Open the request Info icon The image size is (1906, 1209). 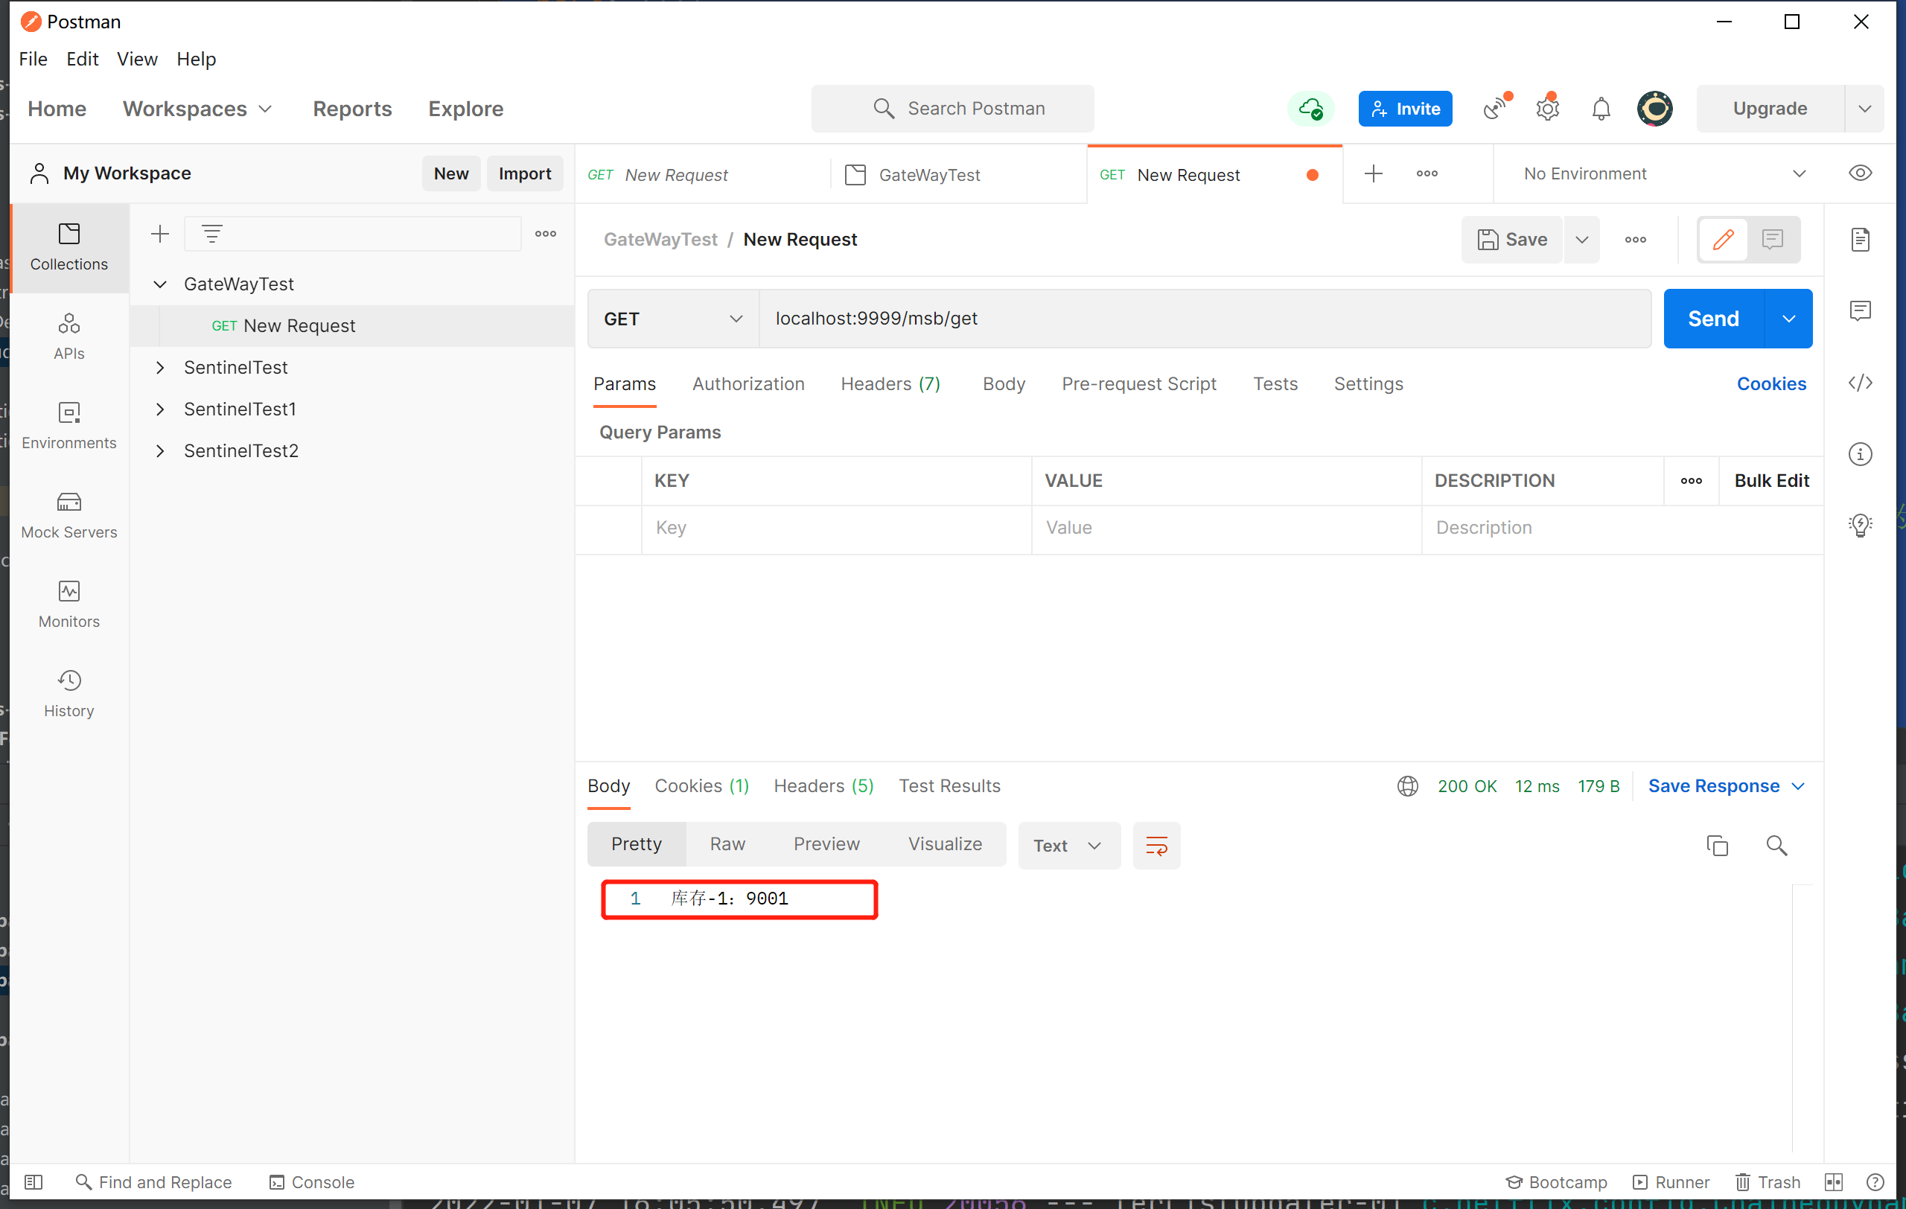(x=1860, y=453)
